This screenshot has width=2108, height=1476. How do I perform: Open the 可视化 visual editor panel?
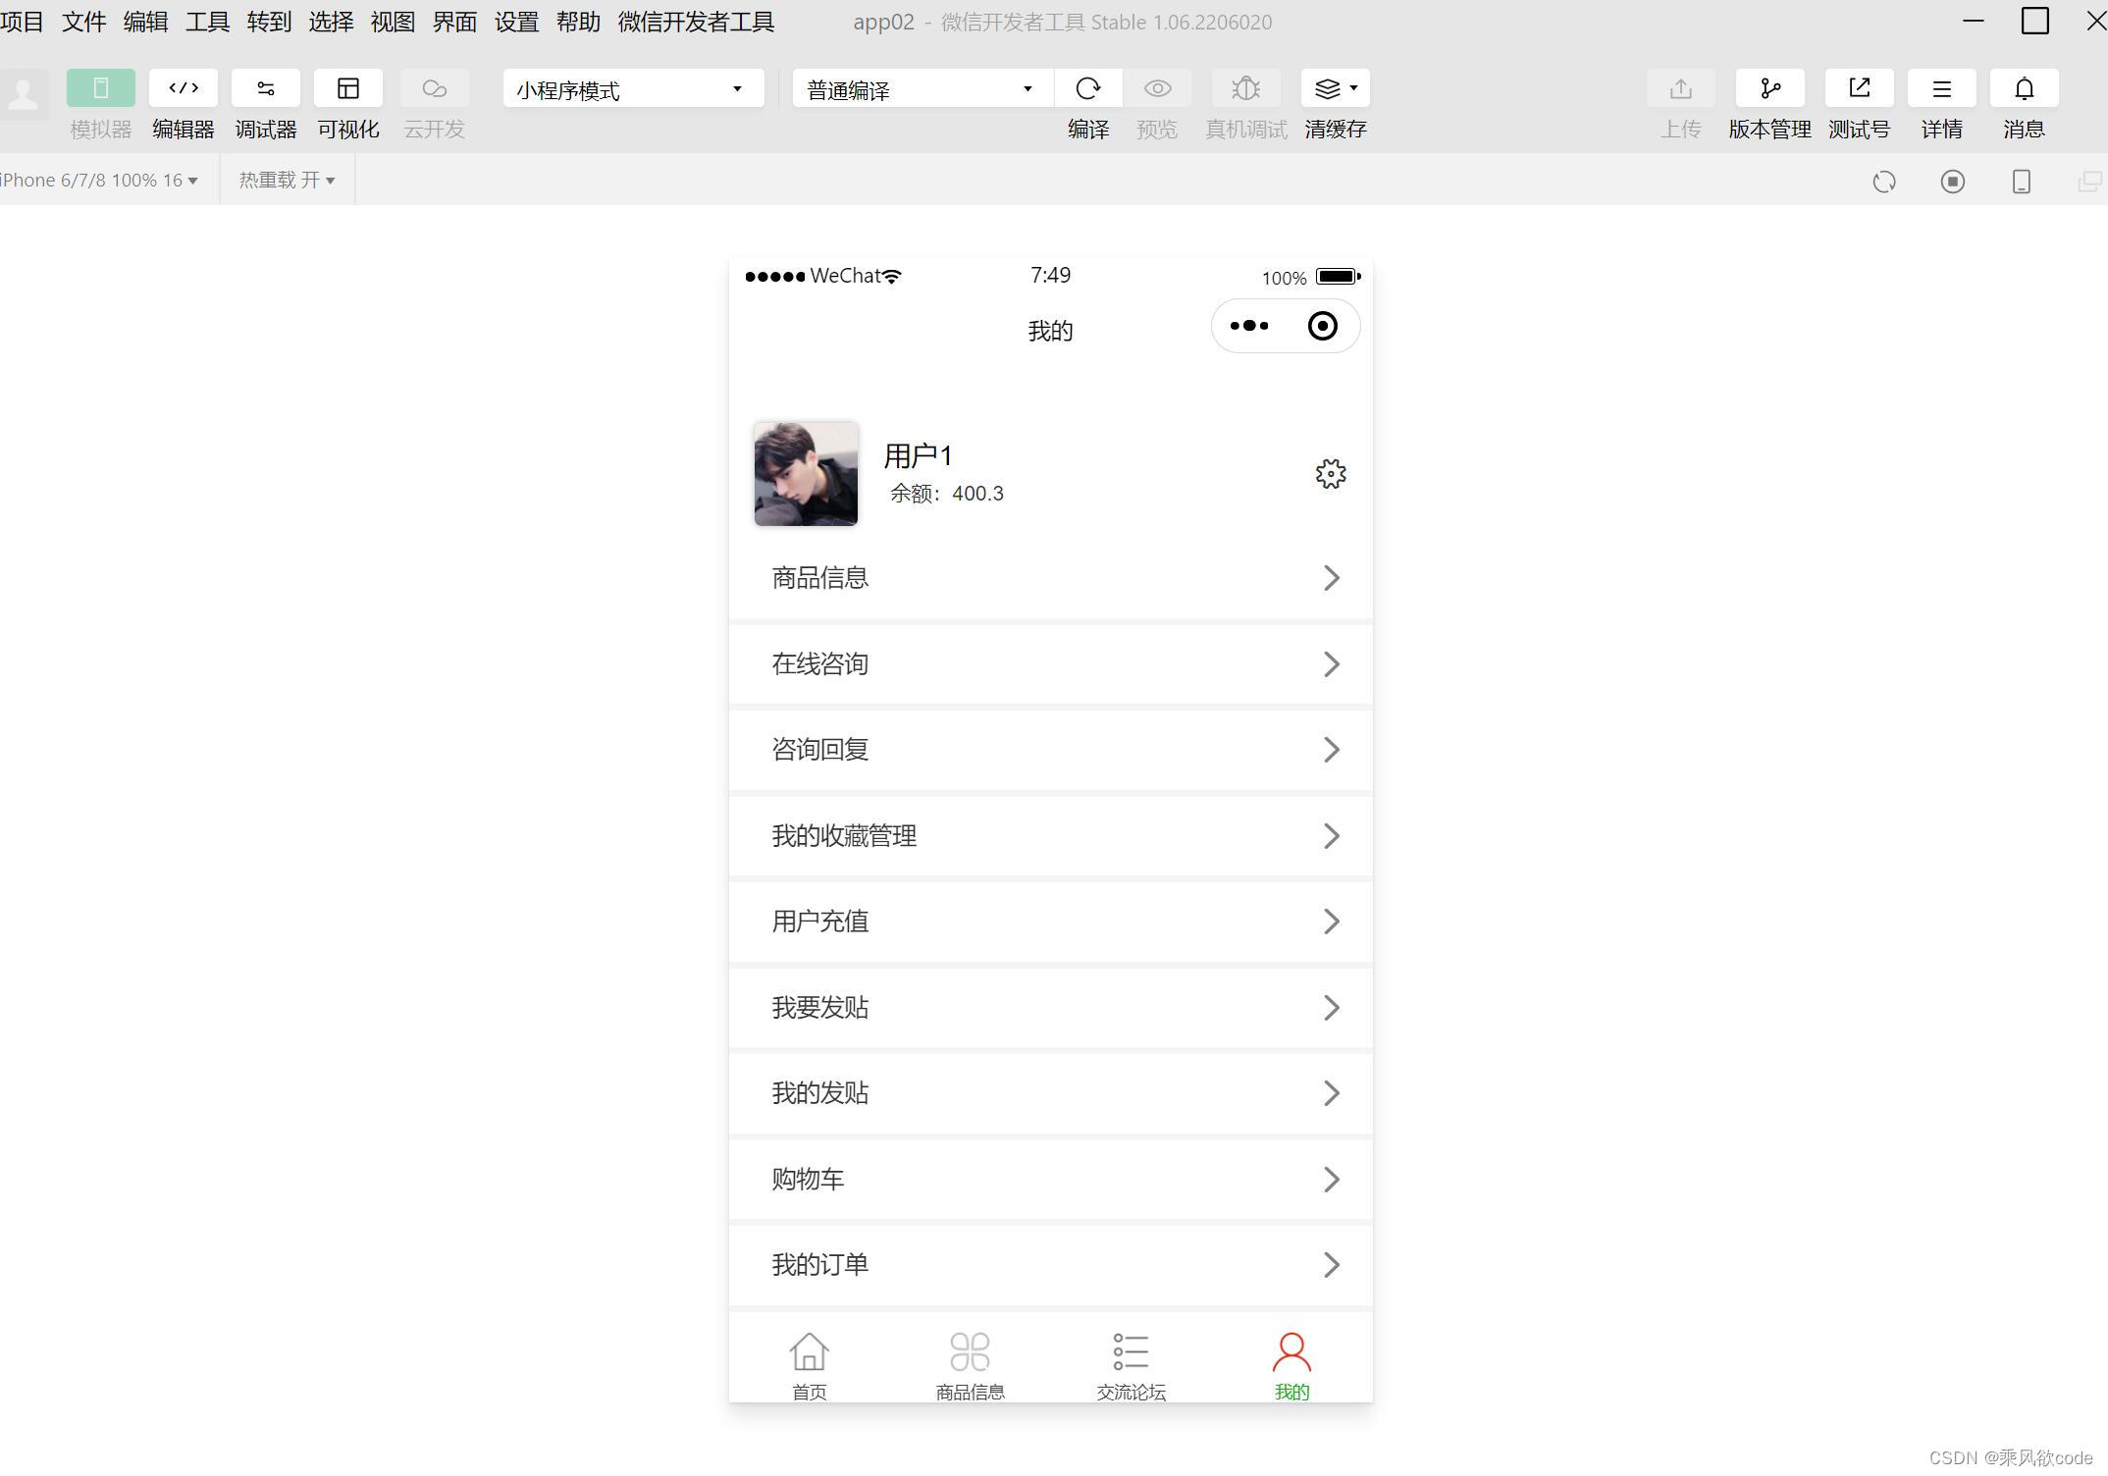point(347,87)
